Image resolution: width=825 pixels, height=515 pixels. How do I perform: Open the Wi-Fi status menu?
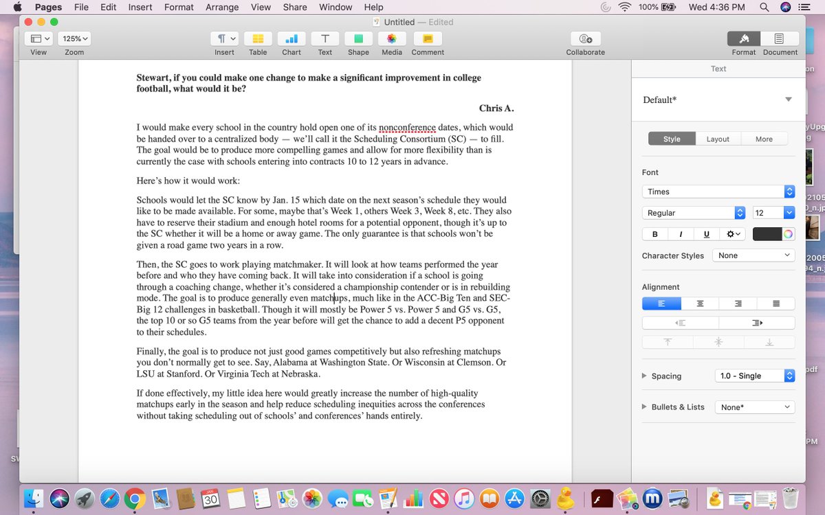625,7
